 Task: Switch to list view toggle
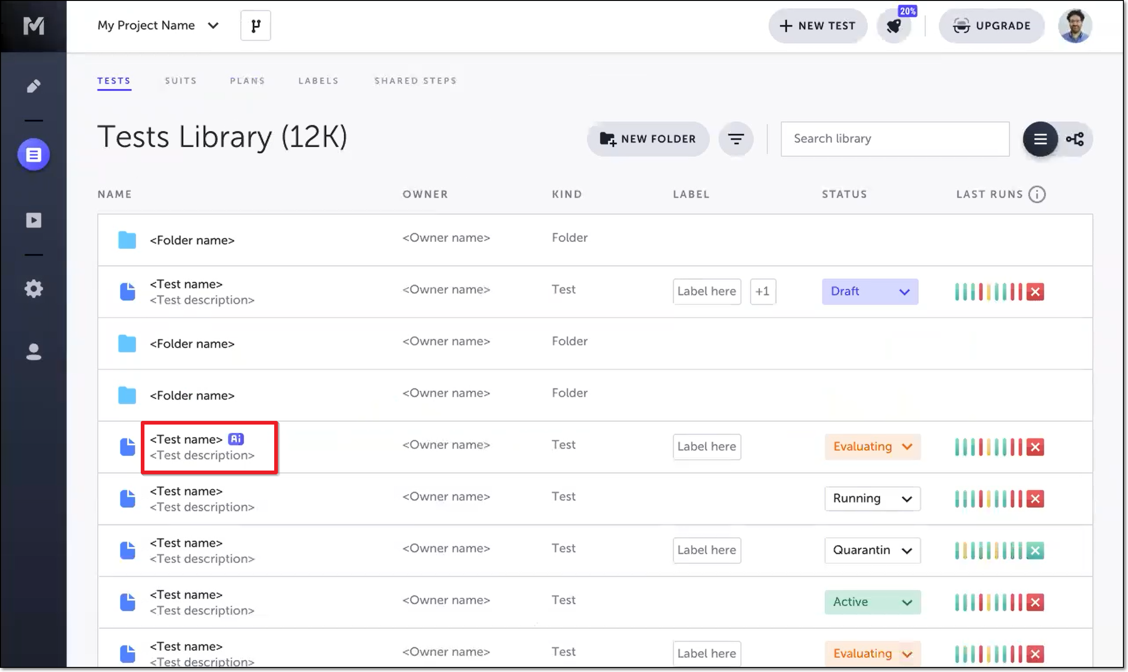point(1040,139)
